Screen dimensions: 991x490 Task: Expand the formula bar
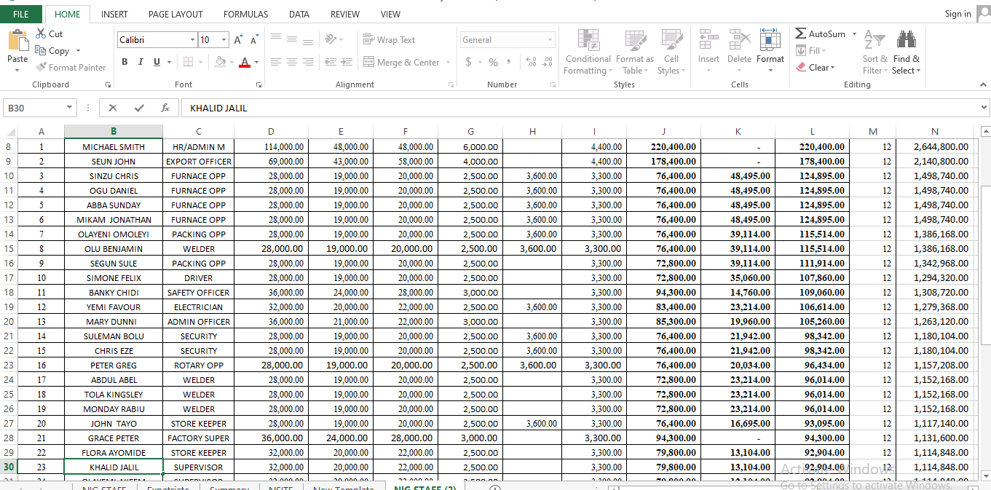point(984,108)
